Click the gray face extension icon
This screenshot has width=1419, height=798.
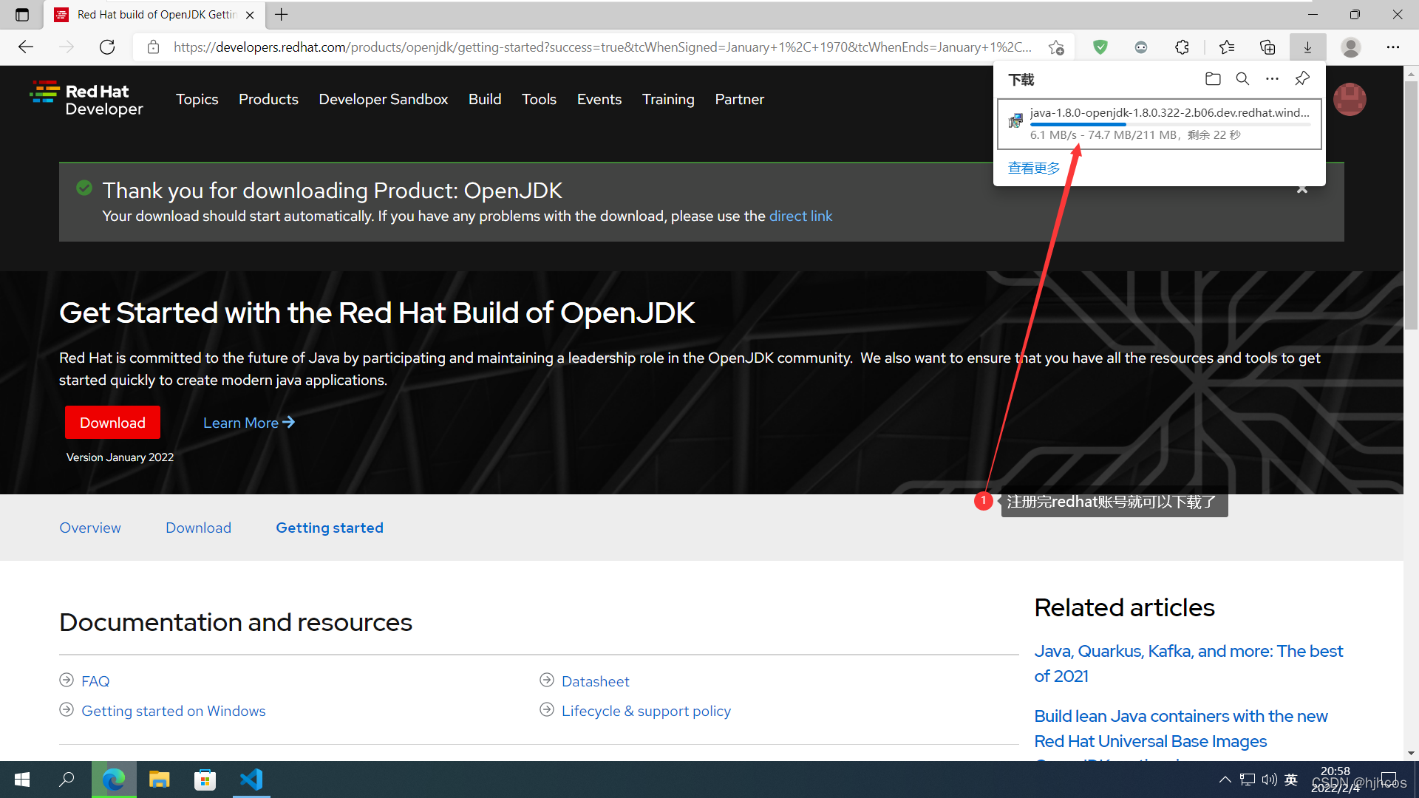[1141, 47]
